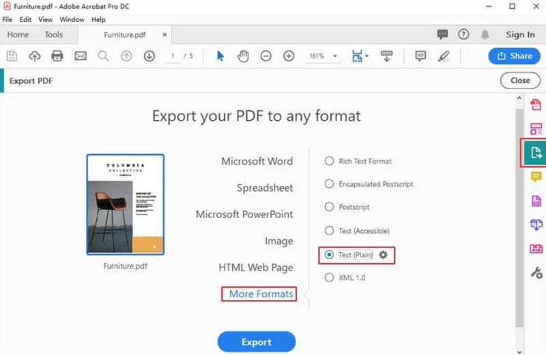Viewport: 546px width, 355px height.
Task: Click More Formats option
Action: click(261, 294)
